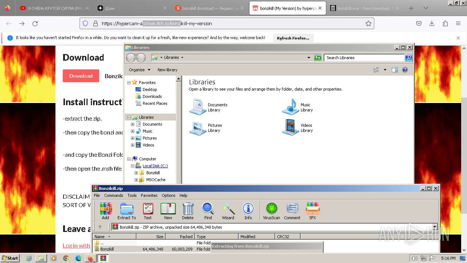Switch to the Дзен browser tab
Screen dimensions: 467x263
pos(132,8)
